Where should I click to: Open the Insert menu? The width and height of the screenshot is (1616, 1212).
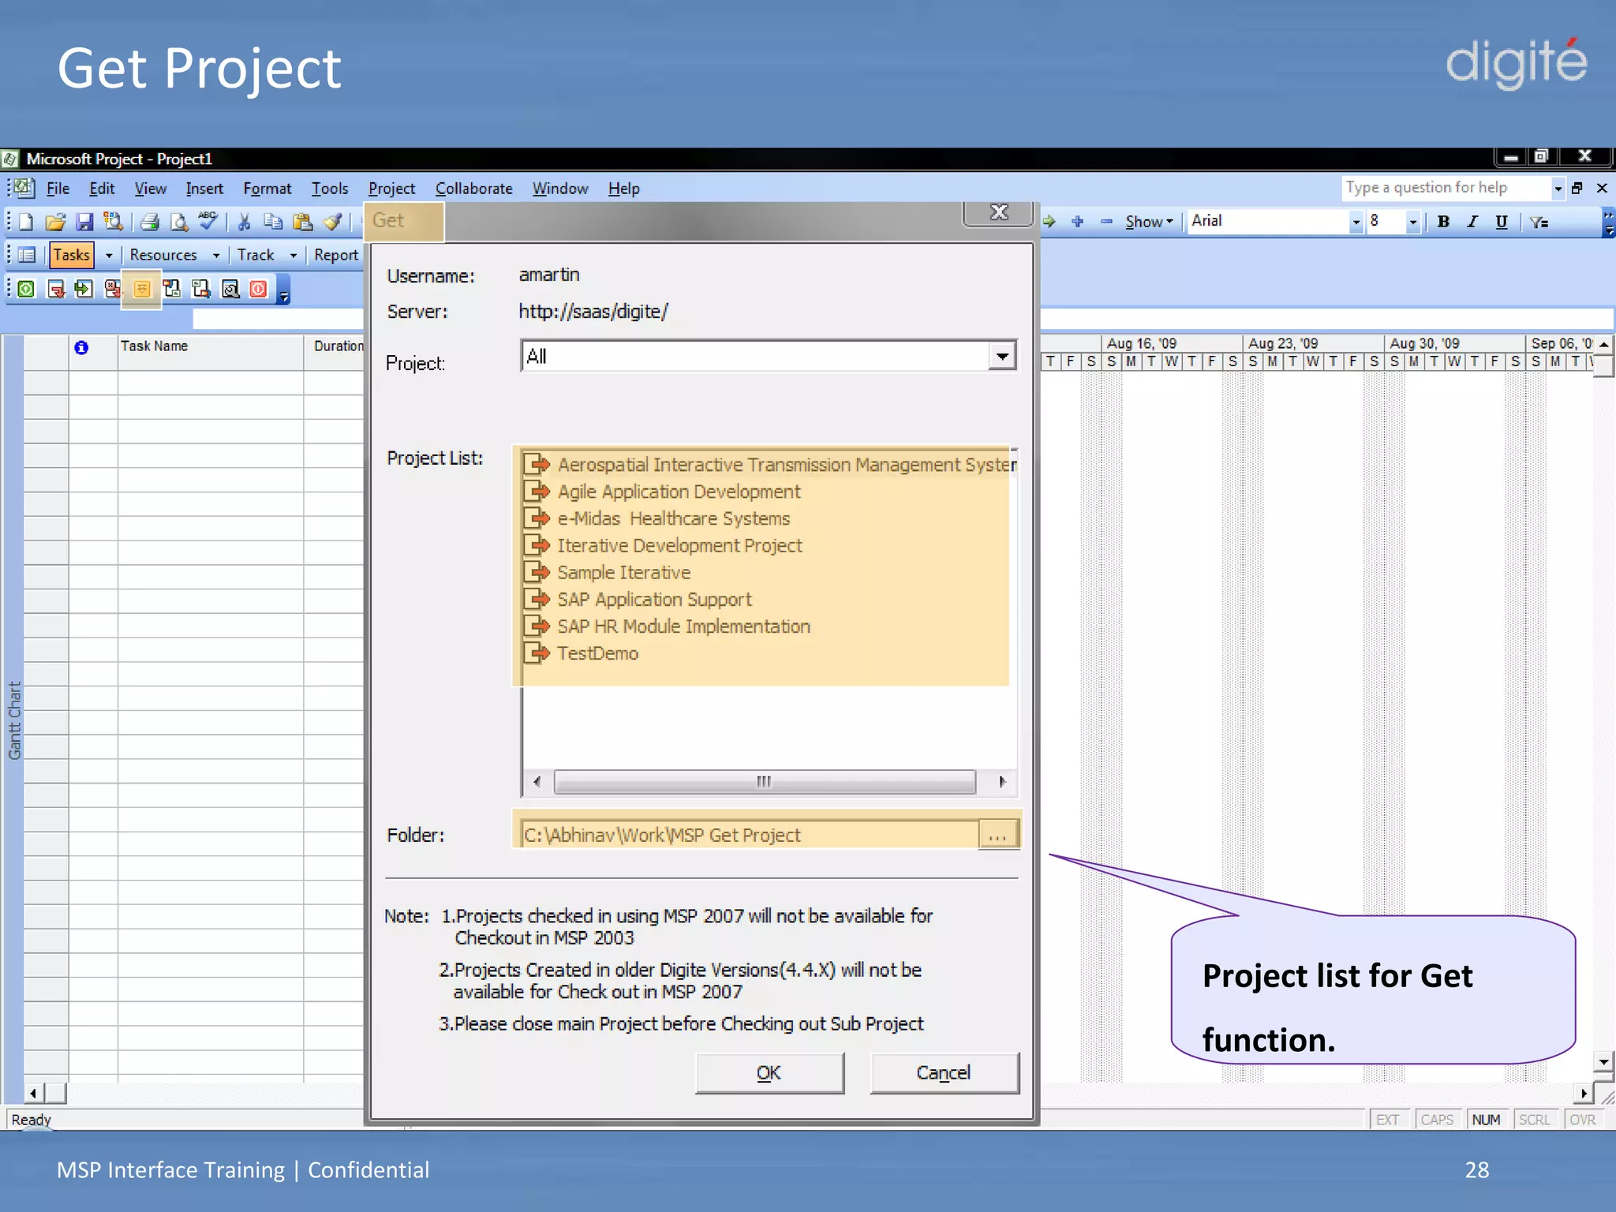point(204,189)
